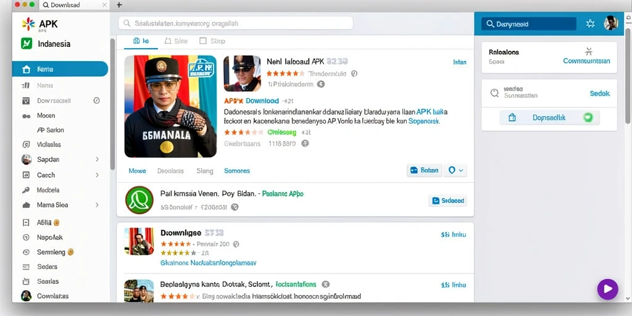Click the purple play button
The image size is (632, 316).
(x=607, y=289)
